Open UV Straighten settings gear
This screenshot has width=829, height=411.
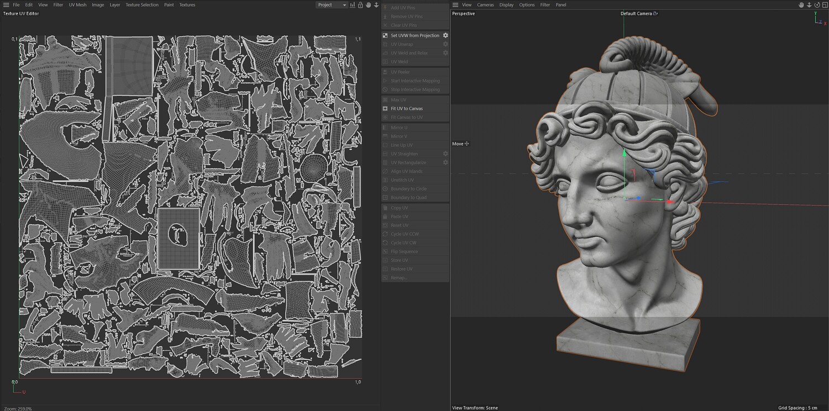(x=445, y=154)
